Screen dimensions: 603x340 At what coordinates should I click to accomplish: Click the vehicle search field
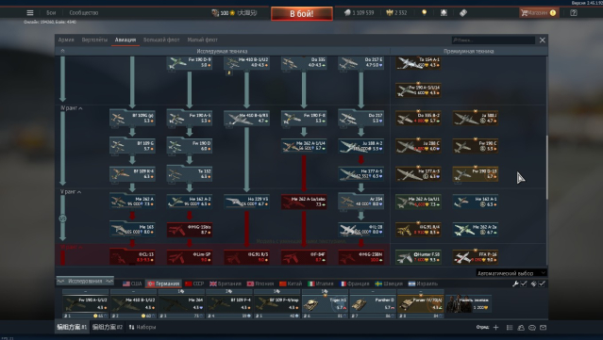(x=494, y=40)
